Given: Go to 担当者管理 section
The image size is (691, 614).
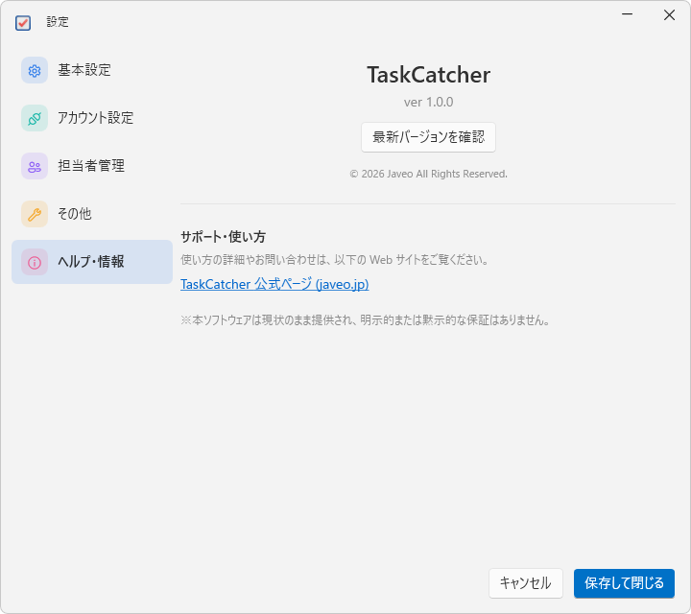Looking at the screenshot, I should pos(92,166).
